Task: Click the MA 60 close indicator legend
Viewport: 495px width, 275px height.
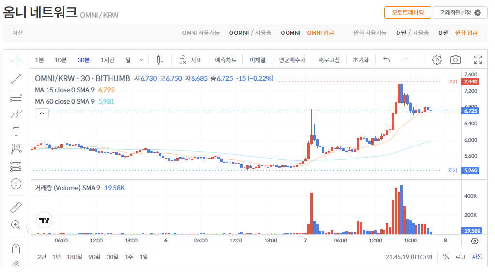Action: coord(64,102)
